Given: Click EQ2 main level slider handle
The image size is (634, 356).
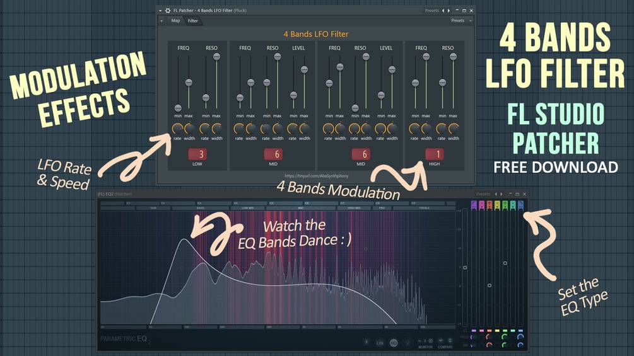Looking at the screenshot, I should click(x=465, y=268).
